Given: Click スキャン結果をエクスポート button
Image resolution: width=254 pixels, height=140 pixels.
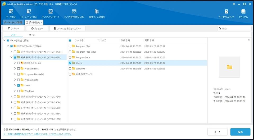Looking at the screenshot, I should pyautogui.click(x=67, y=28).
